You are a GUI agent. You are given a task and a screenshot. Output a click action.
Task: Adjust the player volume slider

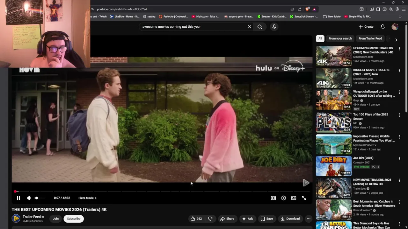click(40, 198)
